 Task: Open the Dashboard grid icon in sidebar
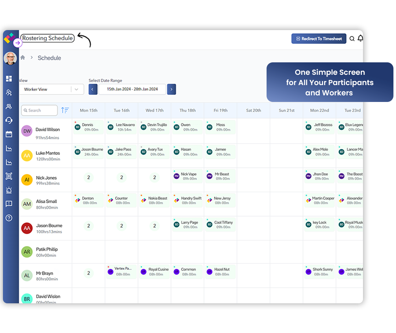pyautogui.click(x=9, y=78)
